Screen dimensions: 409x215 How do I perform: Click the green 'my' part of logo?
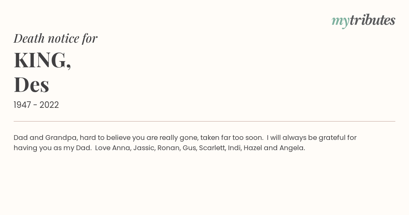point(340,21)
